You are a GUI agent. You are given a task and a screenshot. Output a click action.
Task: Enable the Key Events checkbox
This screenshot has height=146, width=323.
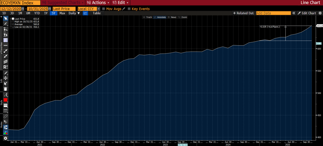coord(129,8)
